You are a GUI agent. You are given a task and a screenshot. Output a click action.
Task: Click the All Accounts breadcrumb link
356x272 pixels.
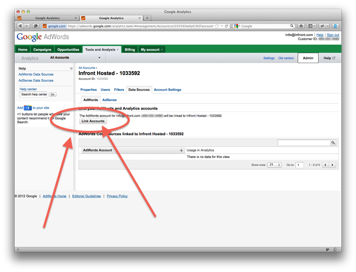[87, 68]
